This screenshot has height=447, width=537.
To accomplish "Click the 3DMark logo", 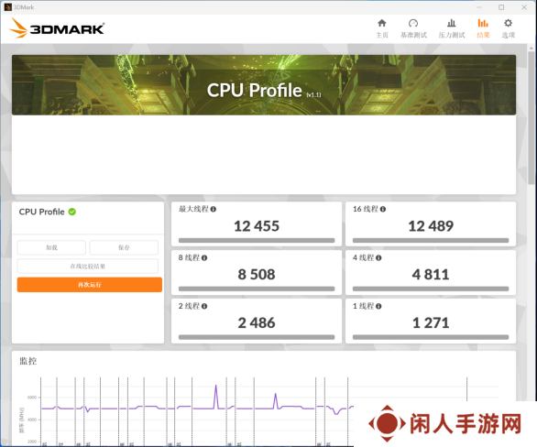I will pos(57,28).
